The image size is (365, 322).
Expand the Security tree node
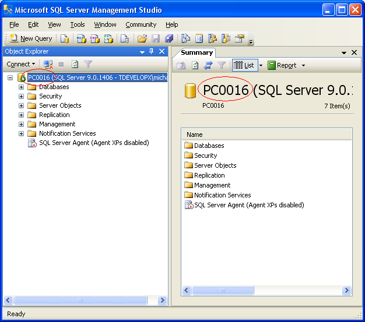coord(21,96)
